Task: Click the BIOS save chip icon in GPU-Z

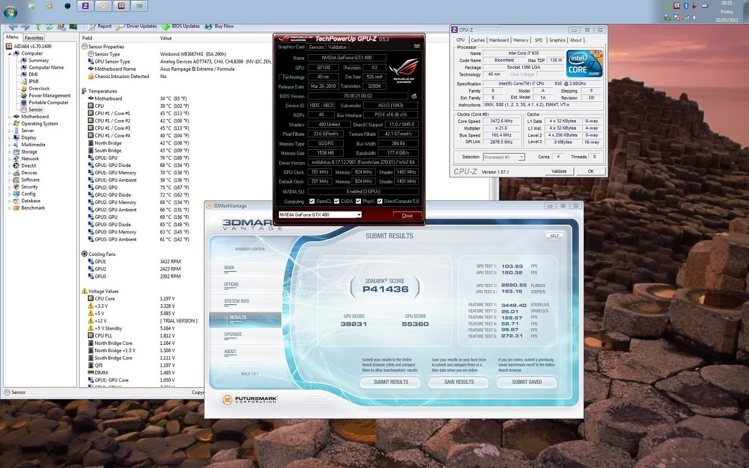Action: pos(414,96)
